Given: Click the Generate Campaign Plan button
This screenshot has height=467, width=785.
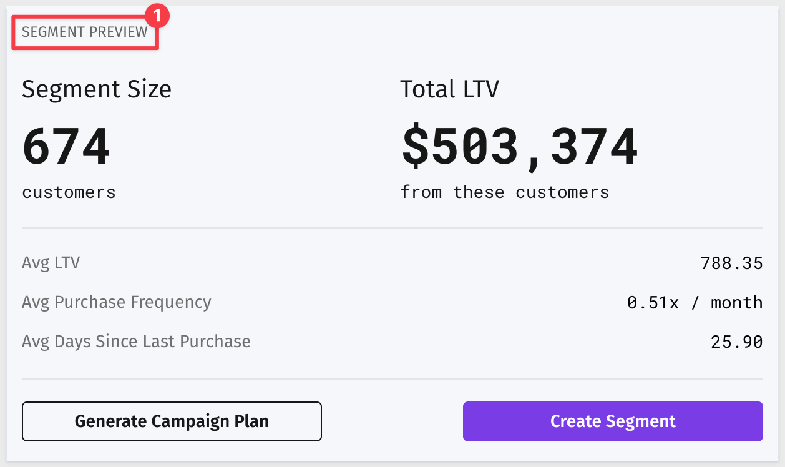Looking at the screenshot, I should click(x=172, y=421).
